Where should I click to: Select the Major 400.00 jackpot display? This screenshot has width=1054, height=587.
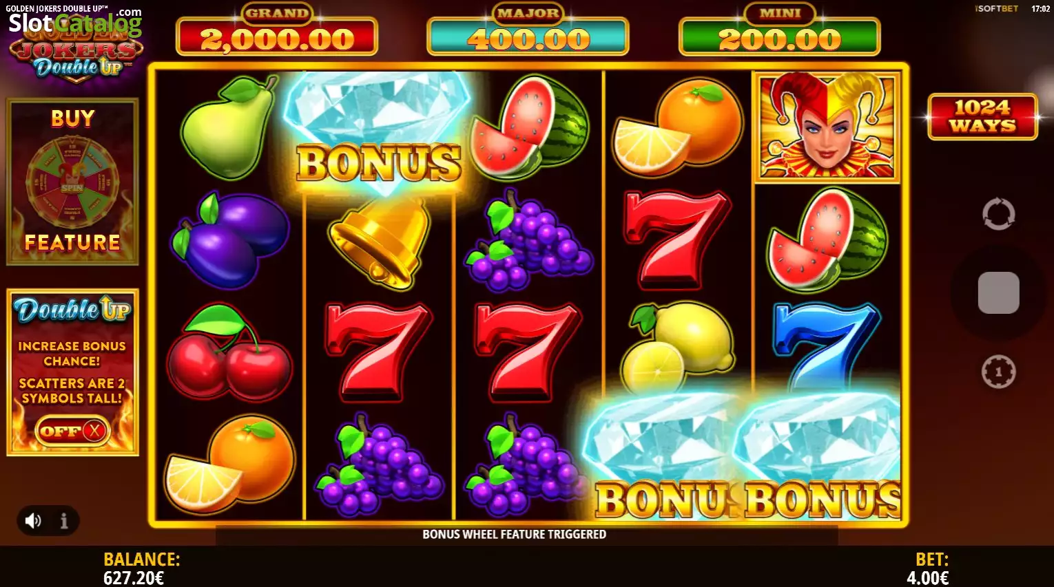point(528,30)
